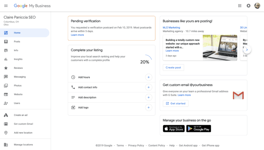Viewport: 264px width, 150px height.
Task: Click the Reviews star icon
Action: [x=6, y=68]
